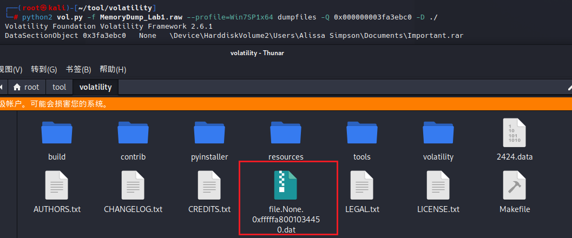Select the dumped file.None .dat archive
572x238 pixels.
pos(286,186)
